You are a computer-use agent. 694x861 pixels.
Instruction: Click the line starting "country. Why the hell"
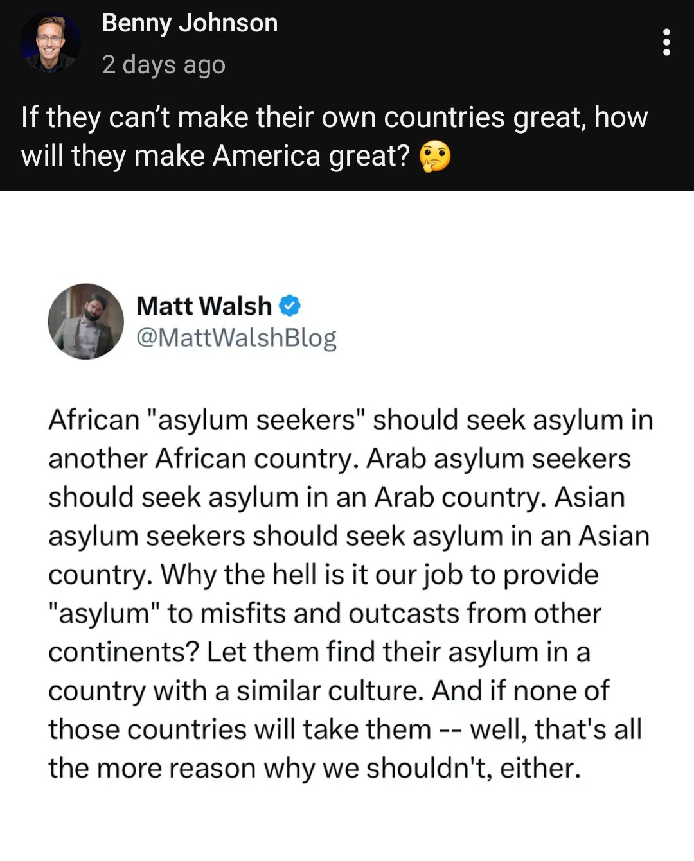[323, 575]
